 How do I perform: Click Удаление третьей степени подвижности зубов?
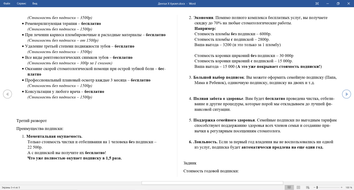click(x=80, y=46)
